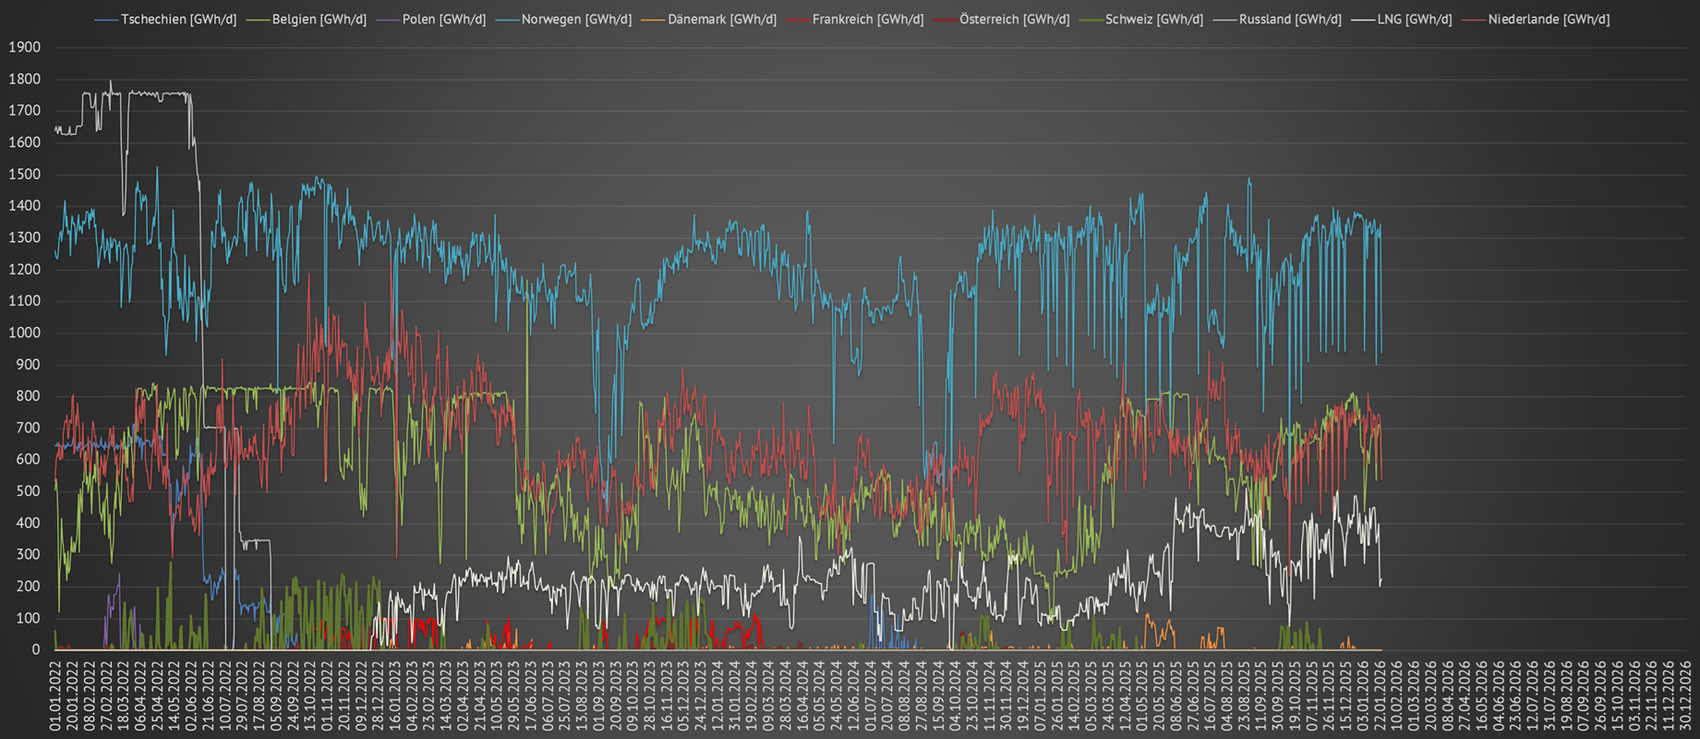The width and height of the screenshot is (1700, 739).
Task: Click the Österreich legend entry
Action: pyautogui.click(x=1014, y=19)
